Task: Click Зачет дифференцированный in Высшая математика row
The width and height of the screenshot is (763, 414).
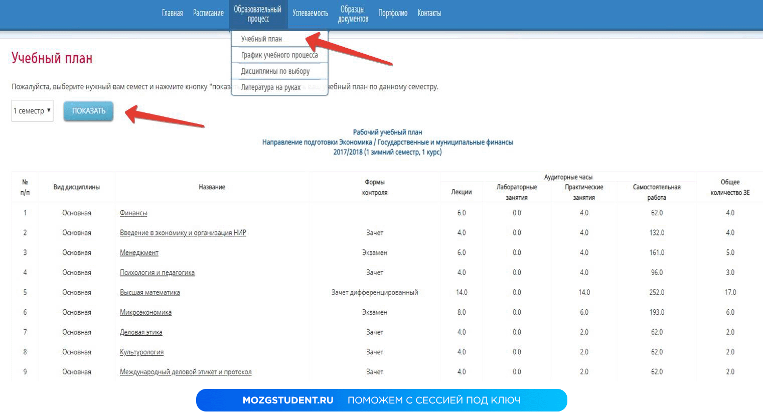Action: (375, 293)
